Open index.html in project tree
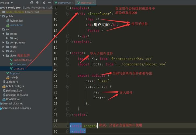The image size is (196, 135). 16,25
